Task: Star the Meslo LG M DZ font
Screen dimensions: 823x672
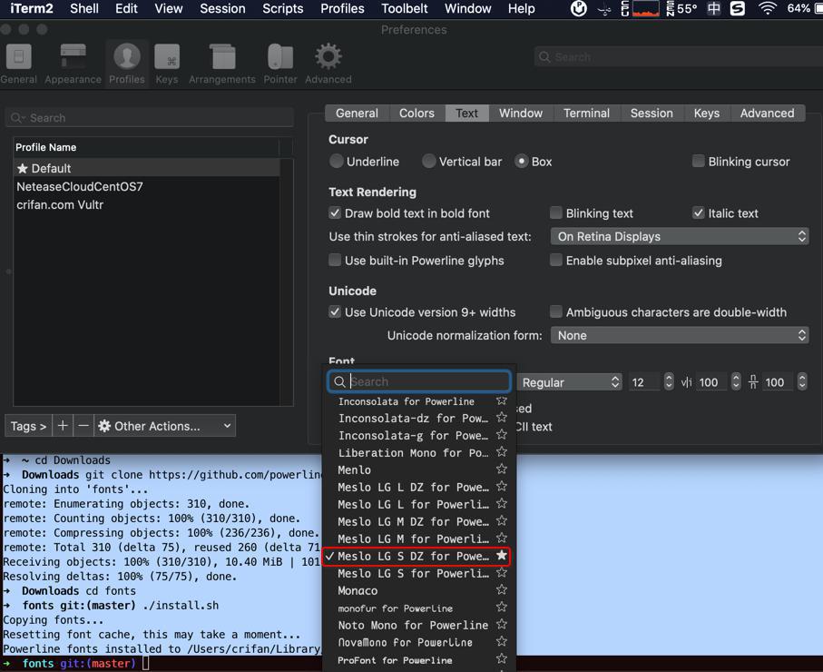Action: [x=502, y=521]
